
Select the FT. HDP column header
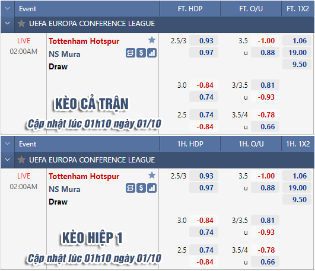190,9
